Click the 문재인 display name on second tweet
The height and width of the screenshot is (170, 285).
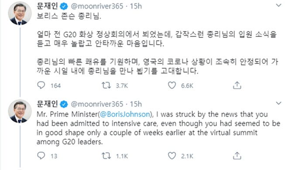(47, 104)
